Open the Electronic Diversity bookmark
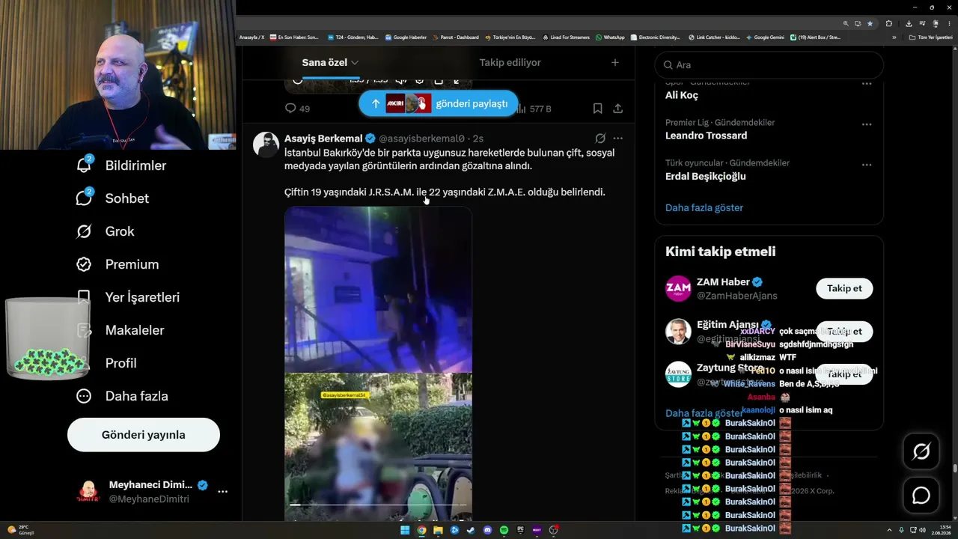 click(656, 37)
